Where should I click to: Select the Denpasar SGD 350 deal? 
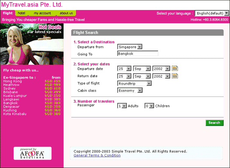[32, 106]
